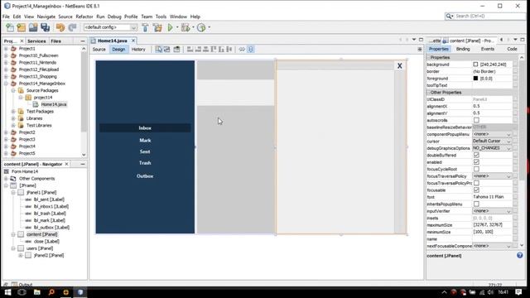Activate the Connection Mode designer icon

click(166, 50)
